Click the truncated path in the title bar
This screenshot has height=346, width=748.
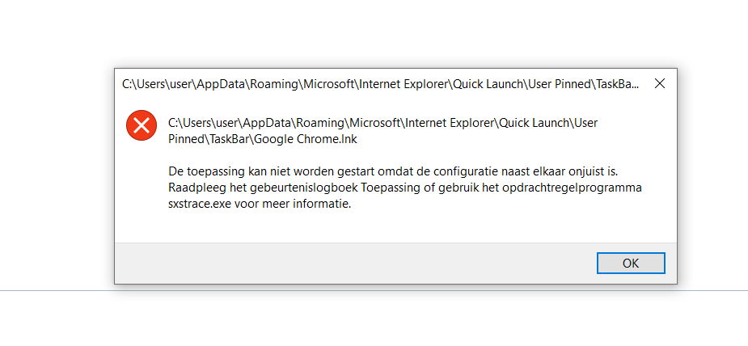pyautogui.click(x=380, y=83)
